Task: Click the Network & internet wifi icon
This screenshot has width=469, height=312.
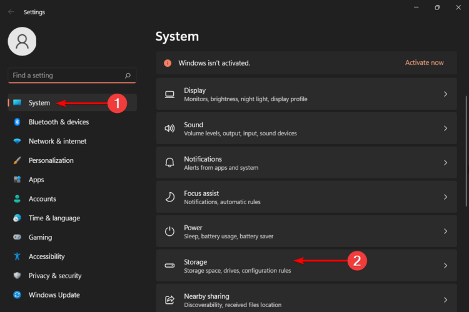Action: coord(17,142)
